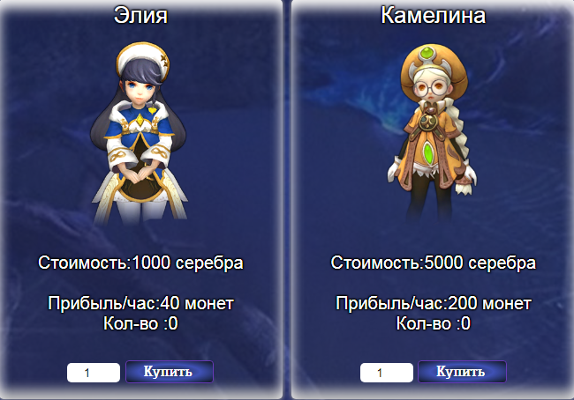Focus the quantity field on Элия's card

(x=94, y=373)
